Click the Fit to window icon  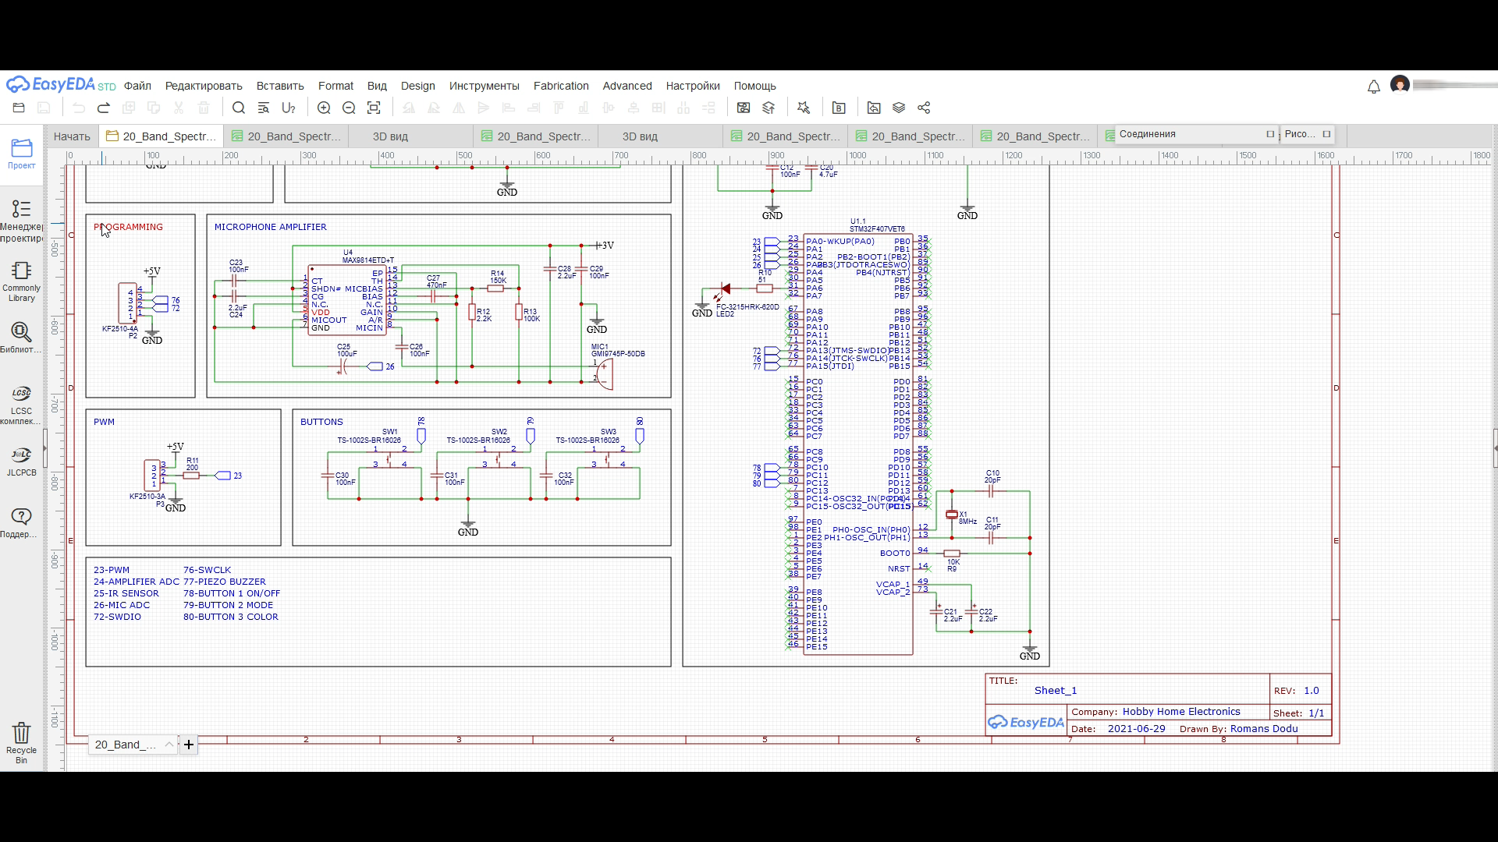click(x=374, y=108)
